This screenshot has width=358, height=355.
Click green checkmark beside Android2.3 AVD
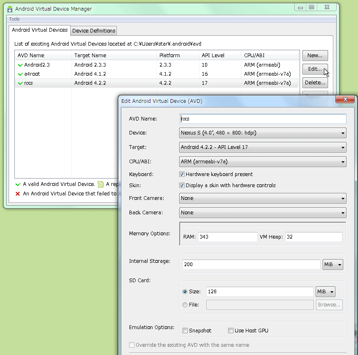pos(20,65)
